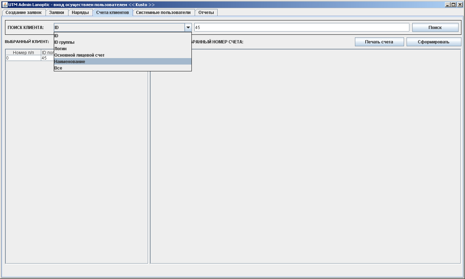Select the table cell with value 0
The width and height of the screenshot is (465, 279).
pyautogui.click(x=23, y=58)
